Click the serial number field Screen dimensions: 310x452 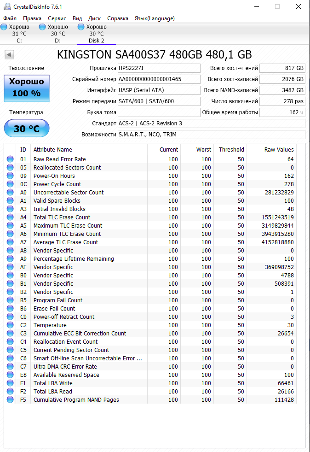click(x=159, y=79)
